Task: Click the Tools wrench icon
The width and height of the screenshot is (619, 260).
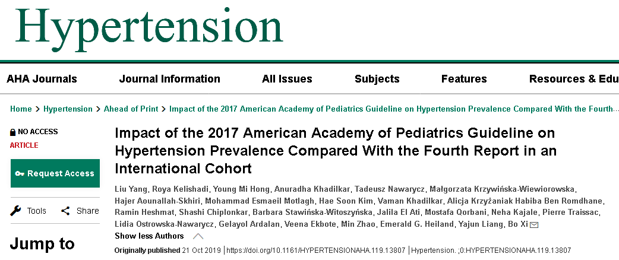Action: [15, 211]
